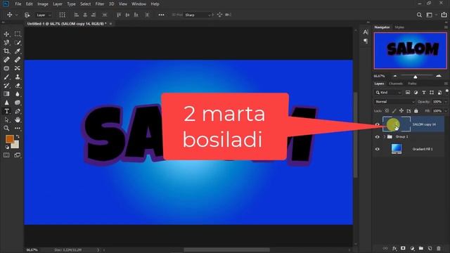Toggle pixel layer filter
450x253 pixels.
(x=408, y=92)
